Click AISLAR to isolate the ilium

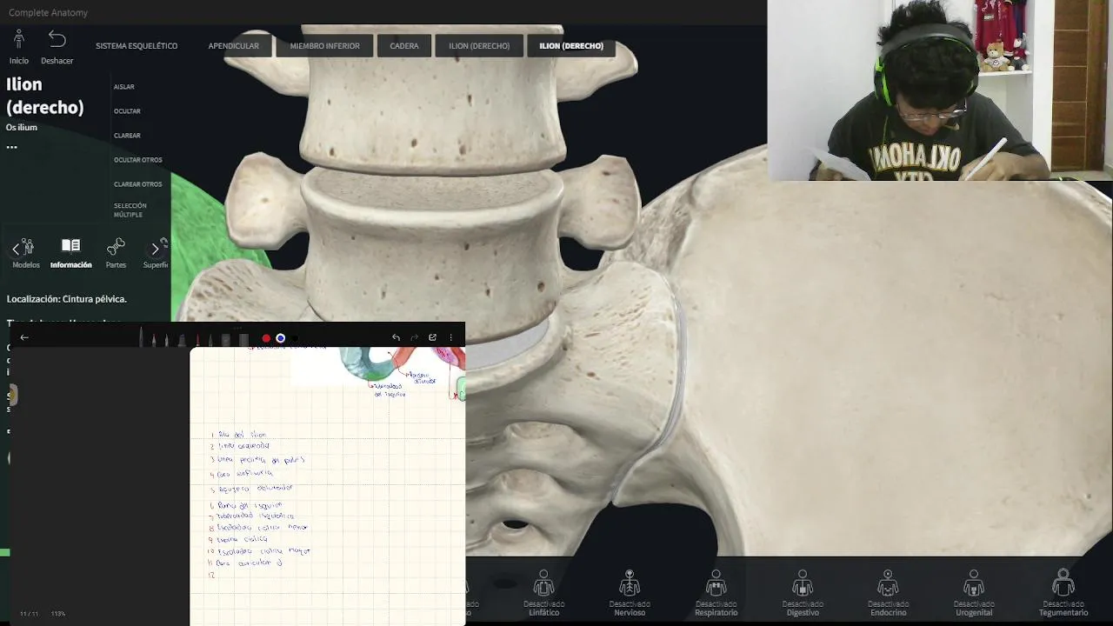123,87
